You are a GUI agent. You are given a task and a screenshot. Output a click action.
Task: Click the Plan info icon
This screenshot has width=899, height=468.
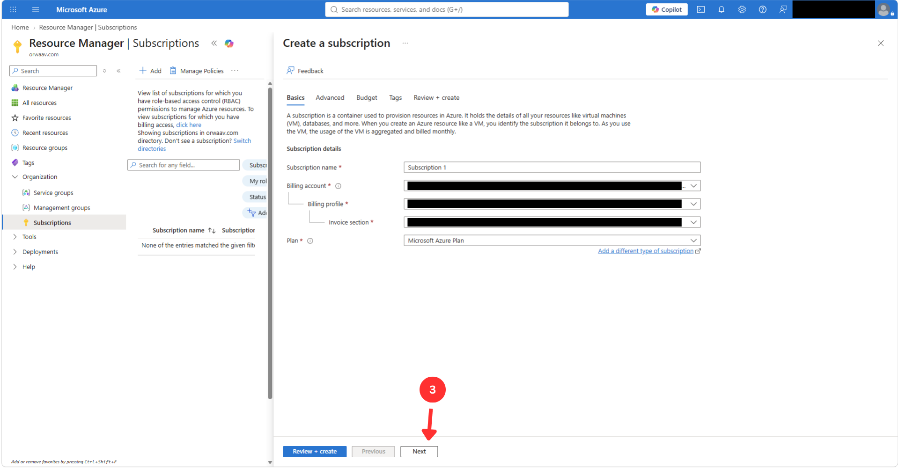(x=310, y=241)
